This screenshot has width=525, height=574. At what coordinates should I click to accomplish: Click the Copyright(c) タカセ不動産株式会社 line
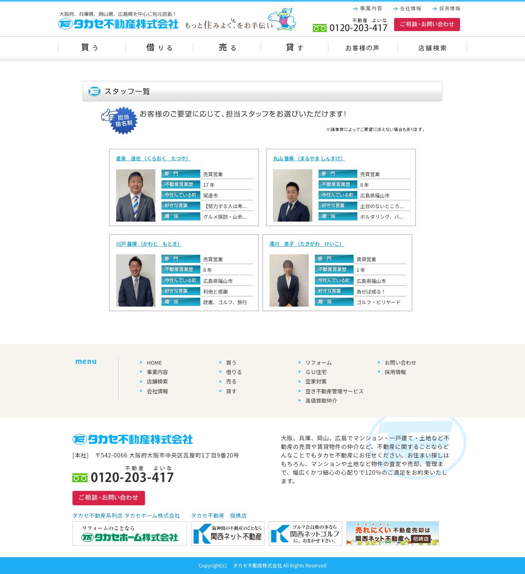pos(262,566)
